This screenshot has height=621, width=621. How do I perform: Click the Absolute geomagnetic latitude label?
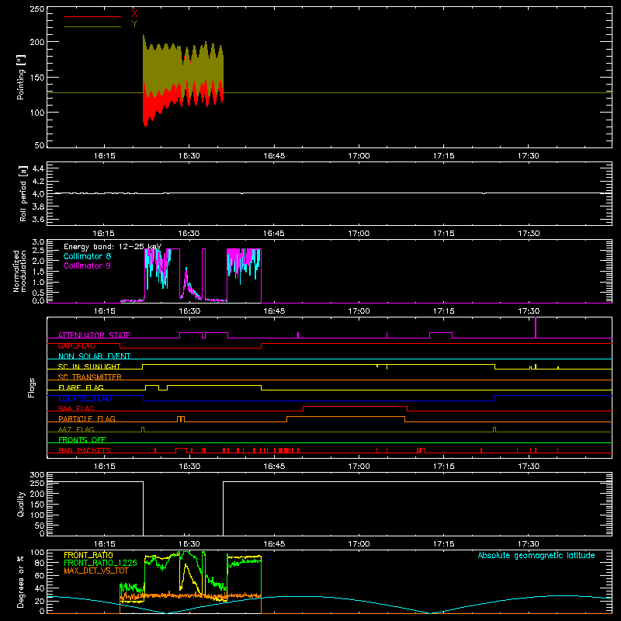(536, 555)
